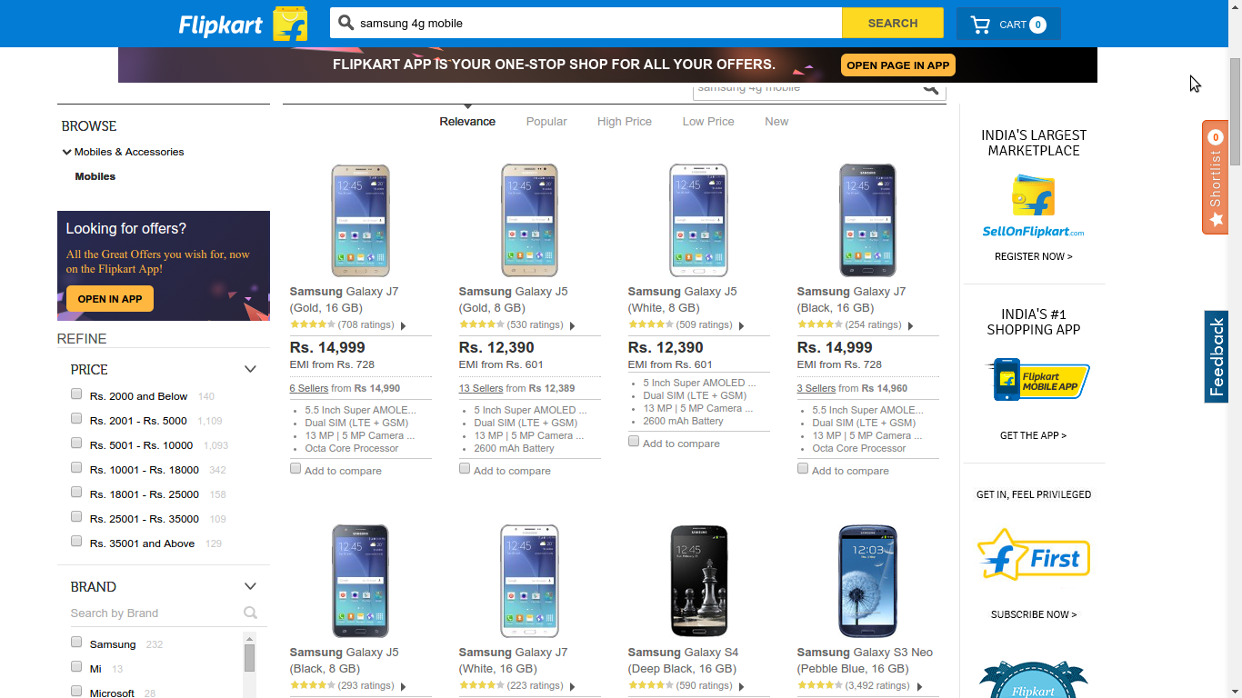This screenshot has height=698, width=1242.
Task: Sort results by Low Price
Action: pos(708,122)
